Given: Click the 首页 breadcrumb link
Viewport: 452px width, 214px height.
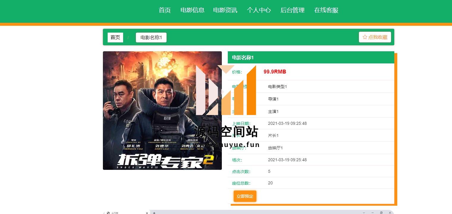Looking at the screenshot, I should 115,37.
